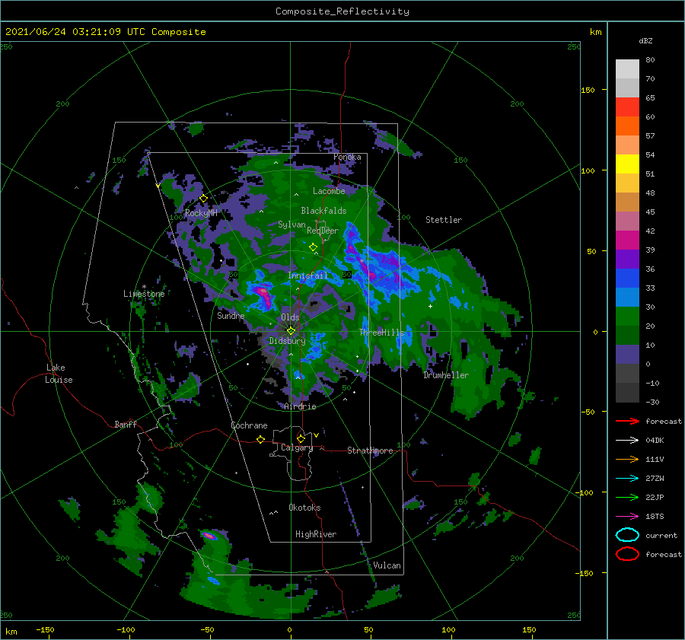This screenshot has height=640, width=685.
Task: Click the Sylvan label
Action: click(292, 224)
